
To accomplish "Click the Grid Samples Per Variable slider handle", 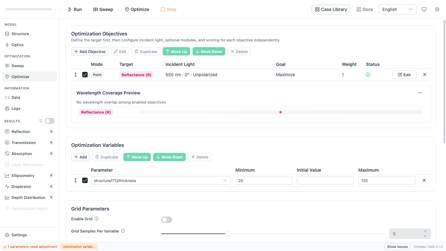I will pos(228,234).
